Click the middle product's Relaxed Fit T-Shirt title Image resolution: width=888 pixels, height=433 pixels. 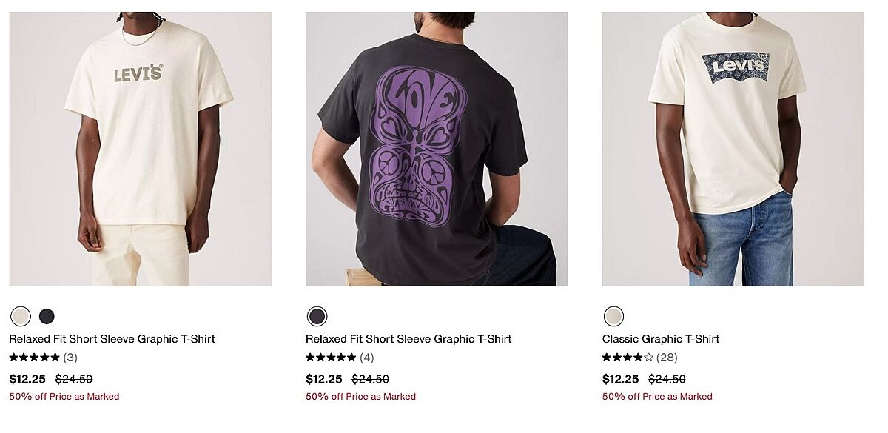[x=408, y=339]
